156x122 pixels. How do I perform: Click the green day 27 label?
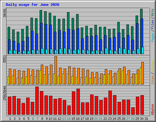coord(128,119)
